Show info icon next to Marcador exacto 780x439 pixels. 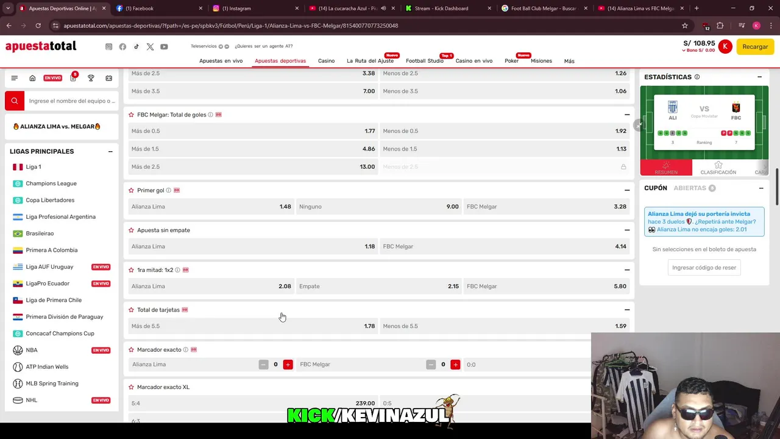(186, 349)
